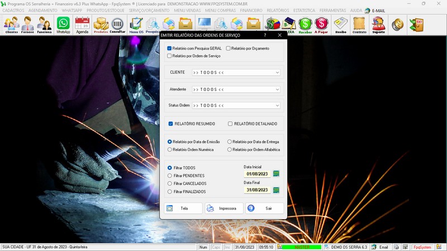Open the Agenda calendar icon
The width and height of the screenshot is (447, 251).
click(x=82, y=25)
